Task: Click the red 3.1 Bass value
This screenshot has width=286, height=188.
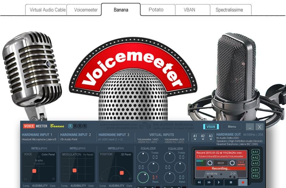Action: click(x=155, y=177)
